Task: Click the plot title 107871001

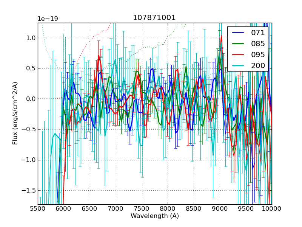Action: (154, 18)
